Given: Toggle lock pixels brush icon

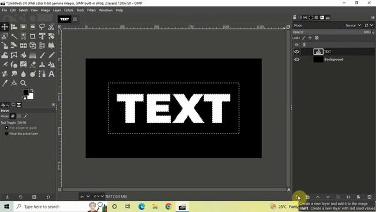Looking at the screenshot, I should [304, 38].
